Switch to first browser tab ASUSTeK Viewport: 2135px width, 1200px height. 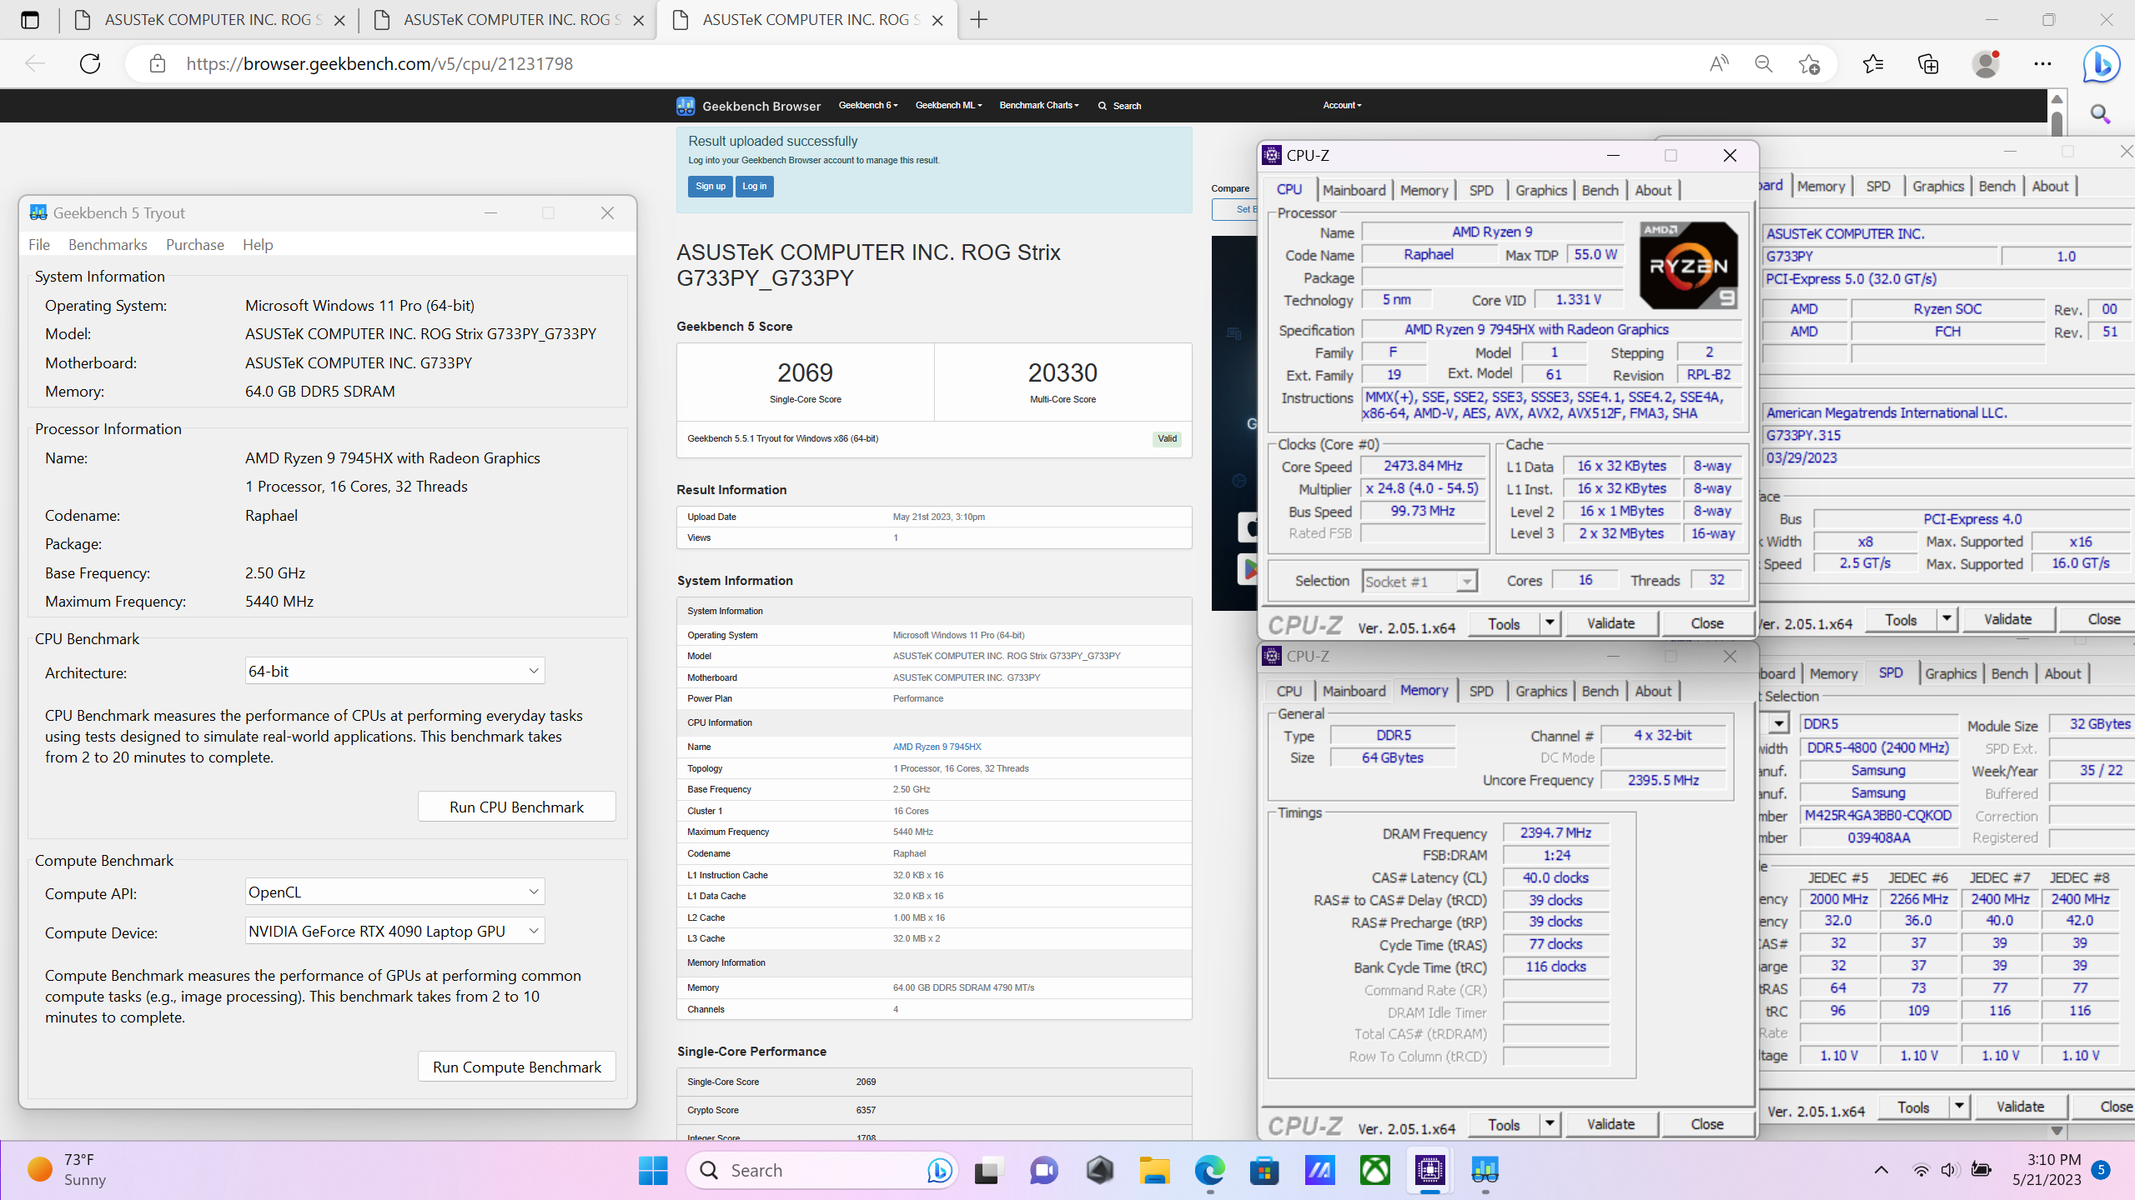208,20
